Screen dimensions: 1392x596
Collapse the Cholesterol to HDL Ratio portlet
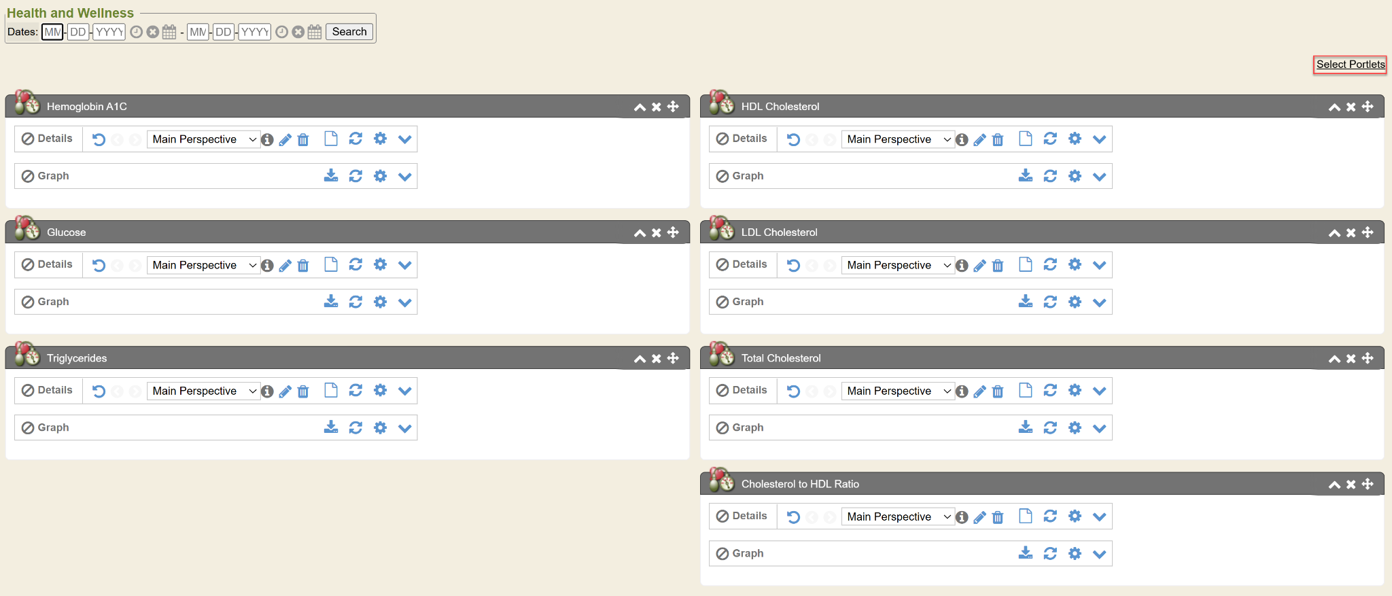click(x=1334, y=485)
